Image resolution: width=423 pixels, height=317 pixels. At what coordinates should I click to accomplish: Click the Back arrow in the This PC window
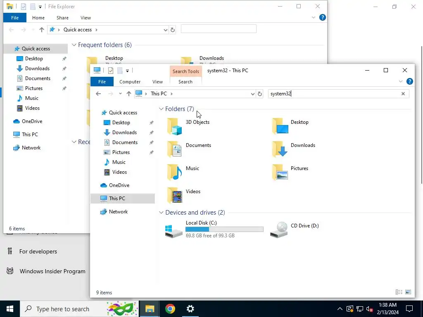point(98,94)
